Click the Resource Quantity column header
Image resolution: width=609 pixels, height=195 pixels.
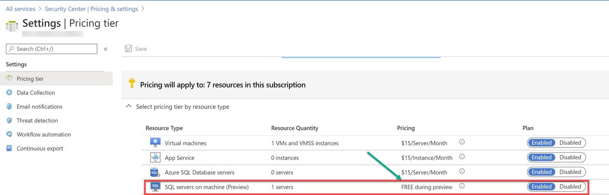[295, 128]
